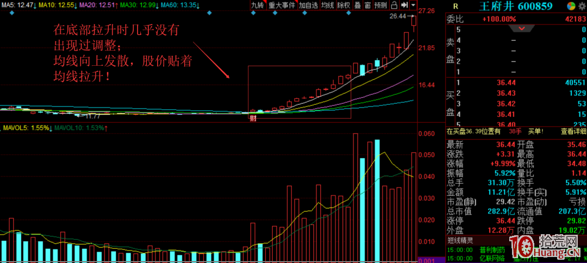Click the 买单! link in order hint
Screen dimensions: 587x263
click(536, 131)
